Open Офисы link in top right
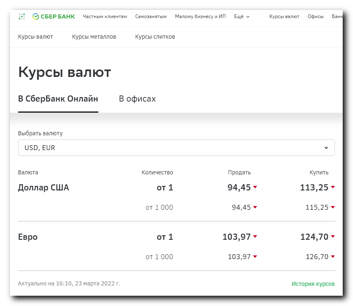The height and width of the screenshot is (306, 353). pyautogui.click(x=316, y=16)
